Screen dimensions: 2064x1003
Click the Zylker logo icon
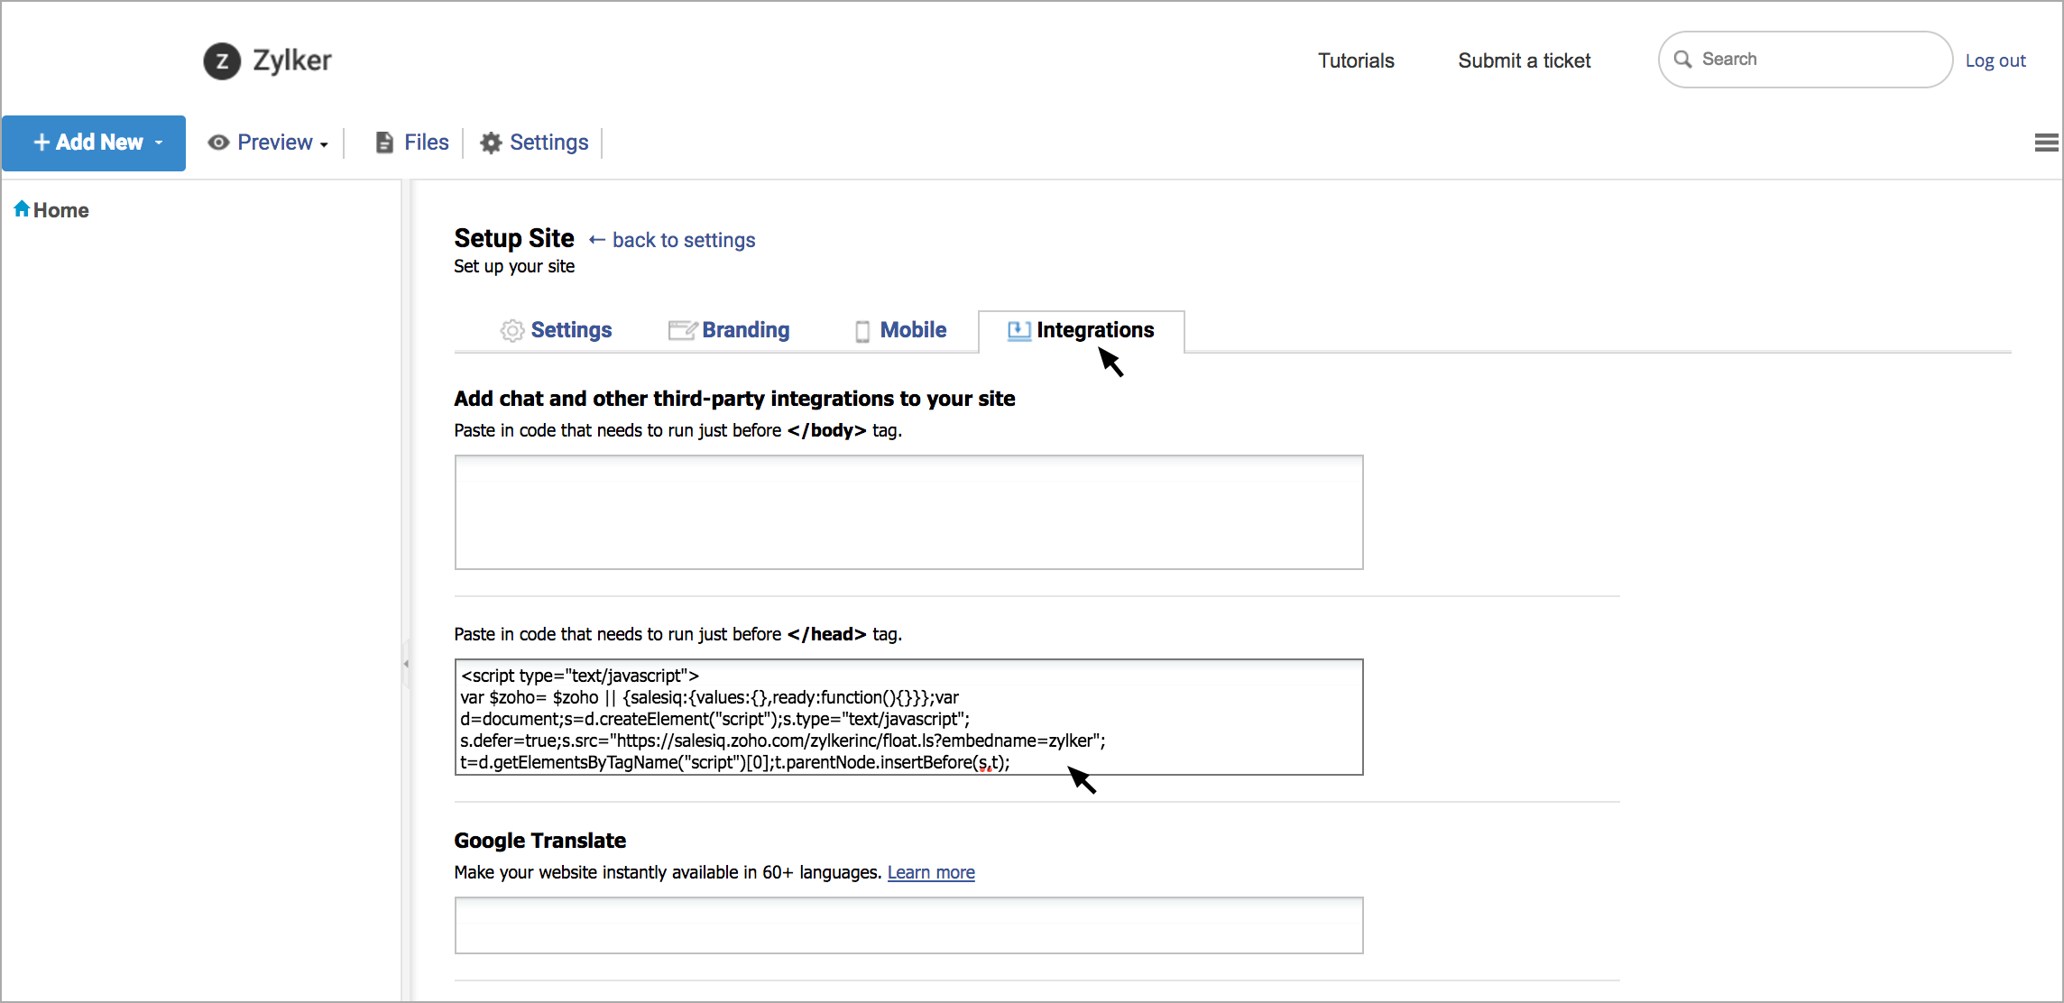(x=222, y=61)
